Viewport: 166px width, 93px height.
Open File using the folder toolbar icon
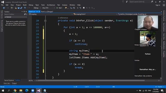16,8
